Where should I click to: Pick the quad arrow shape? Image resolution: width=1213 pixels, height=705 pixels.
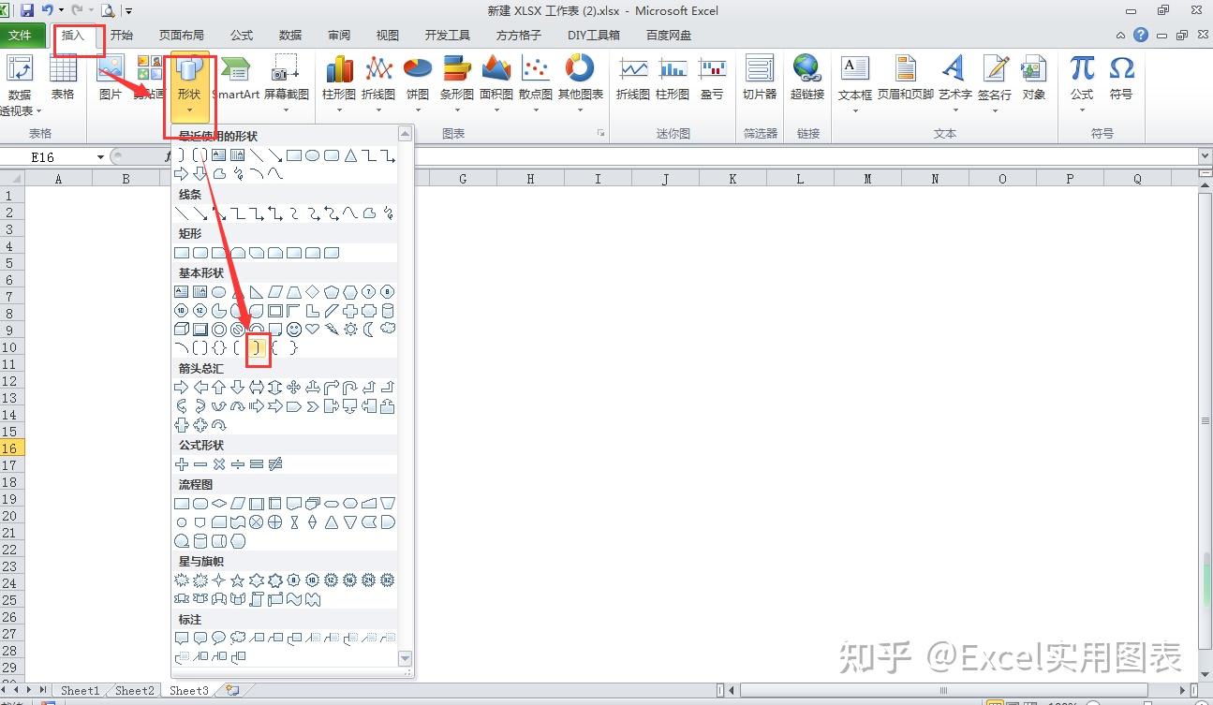pyautogui.click(x=294, y=388)
